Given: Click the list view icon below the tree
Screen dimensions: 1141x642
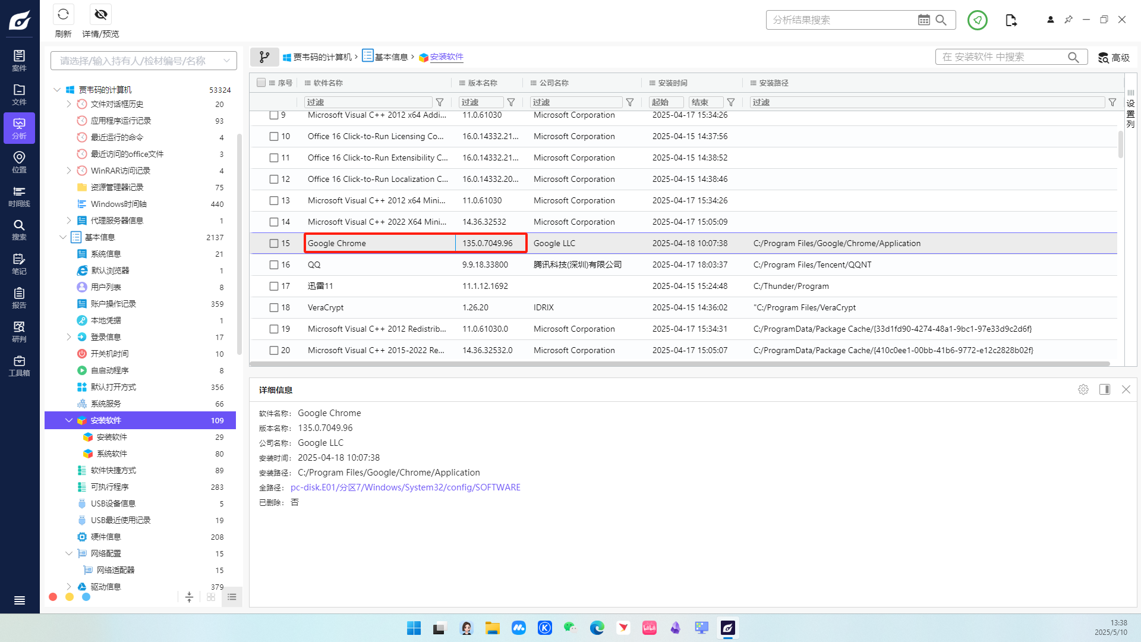Looking at the screenshot, I should click(x=232, y=597).
